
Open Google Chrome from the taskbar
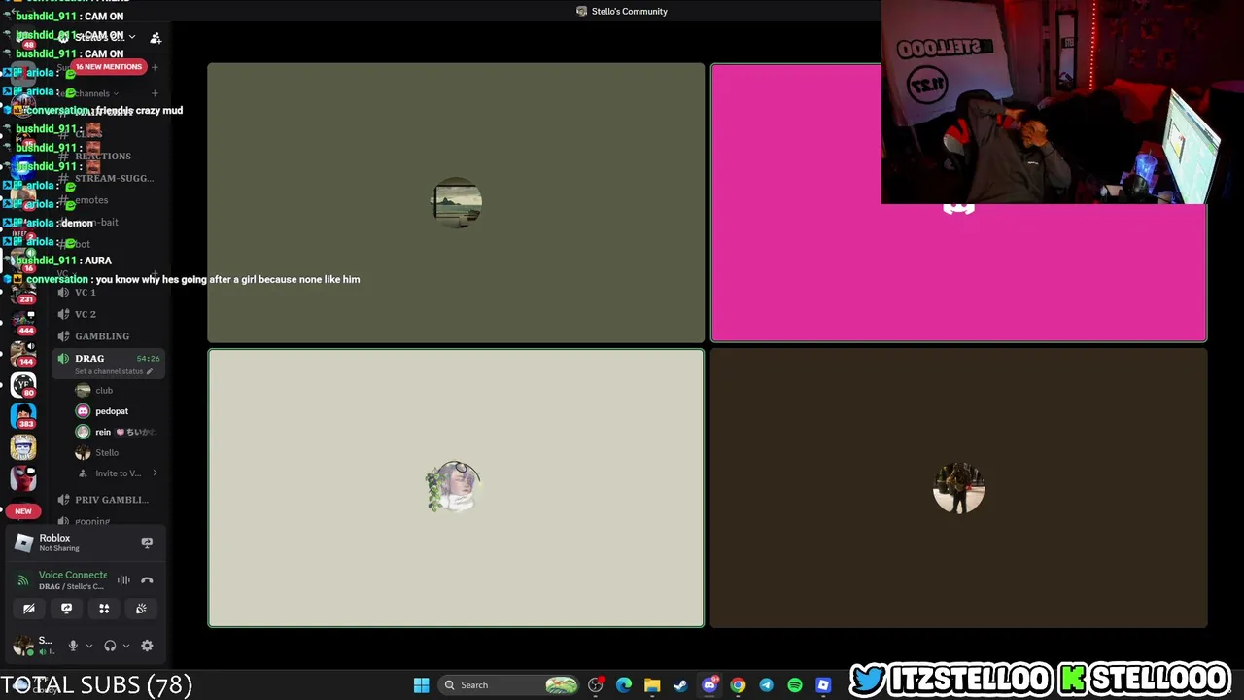click(738, 685)
